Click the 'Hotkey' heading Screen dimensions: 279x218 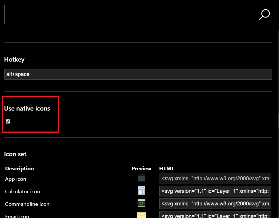click(14, 59)
